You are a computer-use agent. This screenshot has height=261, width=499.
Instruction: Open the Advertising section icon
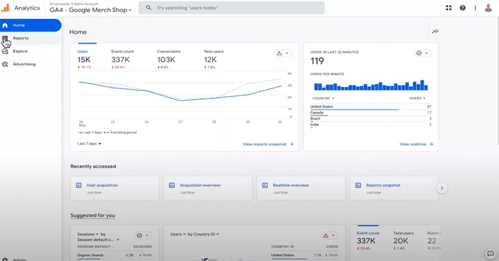pyautogui.click(x=5, y=64)
